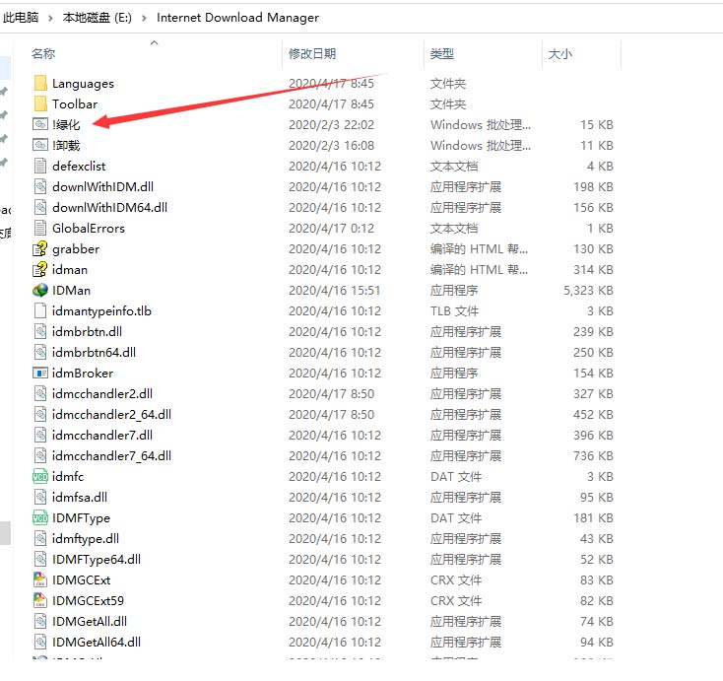Click the idmbrbtn.dll file icon
This screenshot has height=681, width=723.
click(40, 331)
